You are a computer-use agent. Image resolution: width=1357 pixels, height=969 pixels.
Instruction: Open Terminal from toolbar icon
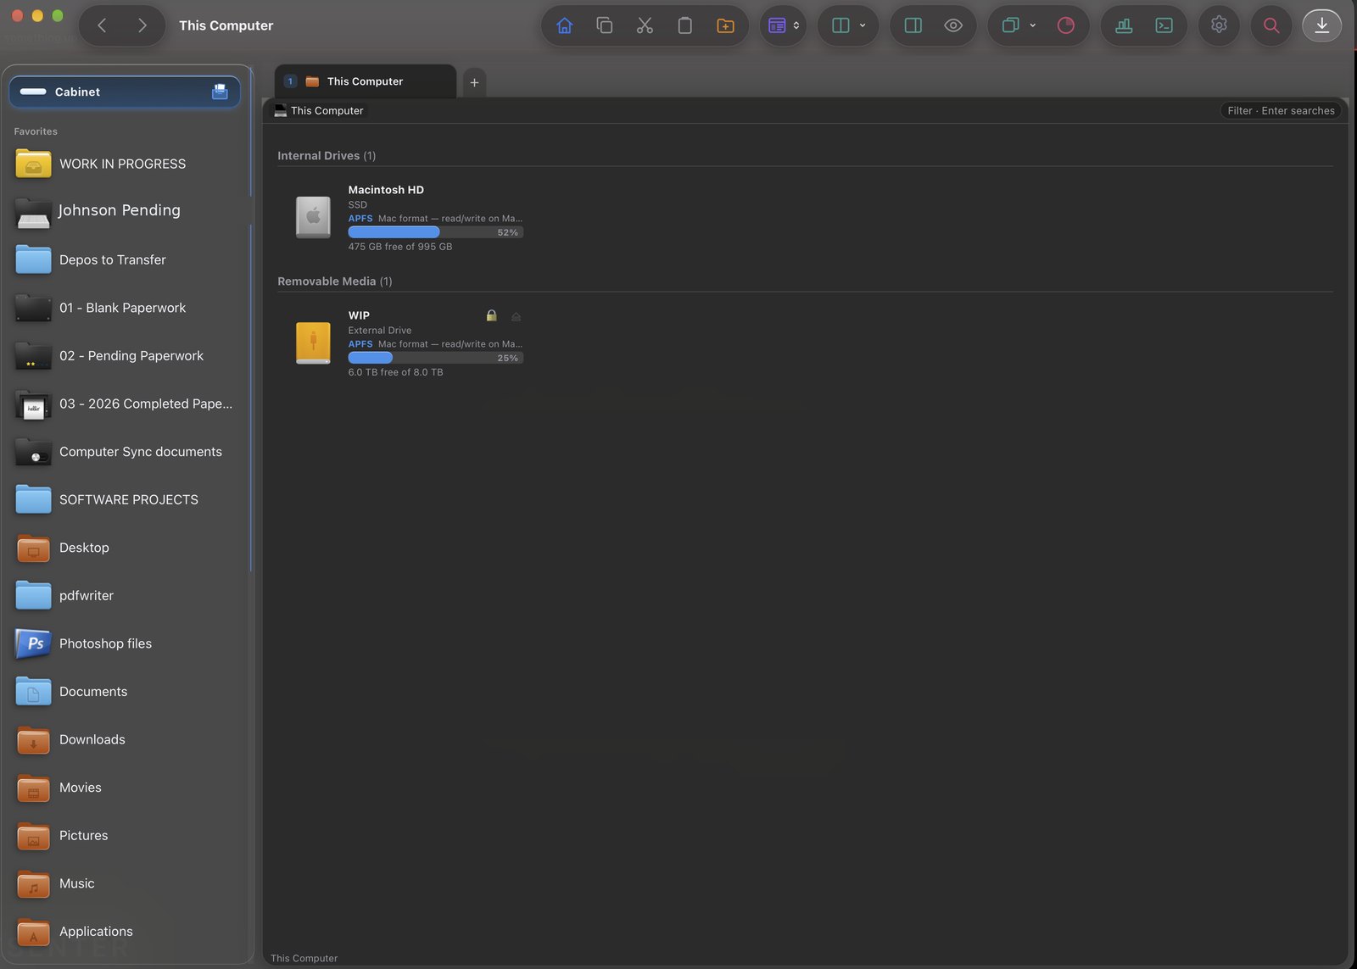pos(1164,25)
